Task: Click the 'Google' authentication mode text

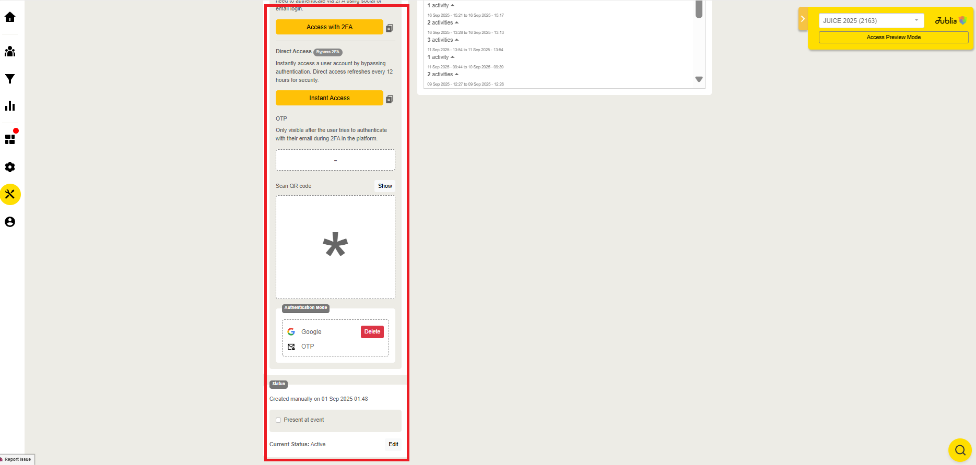Action: 311,332
